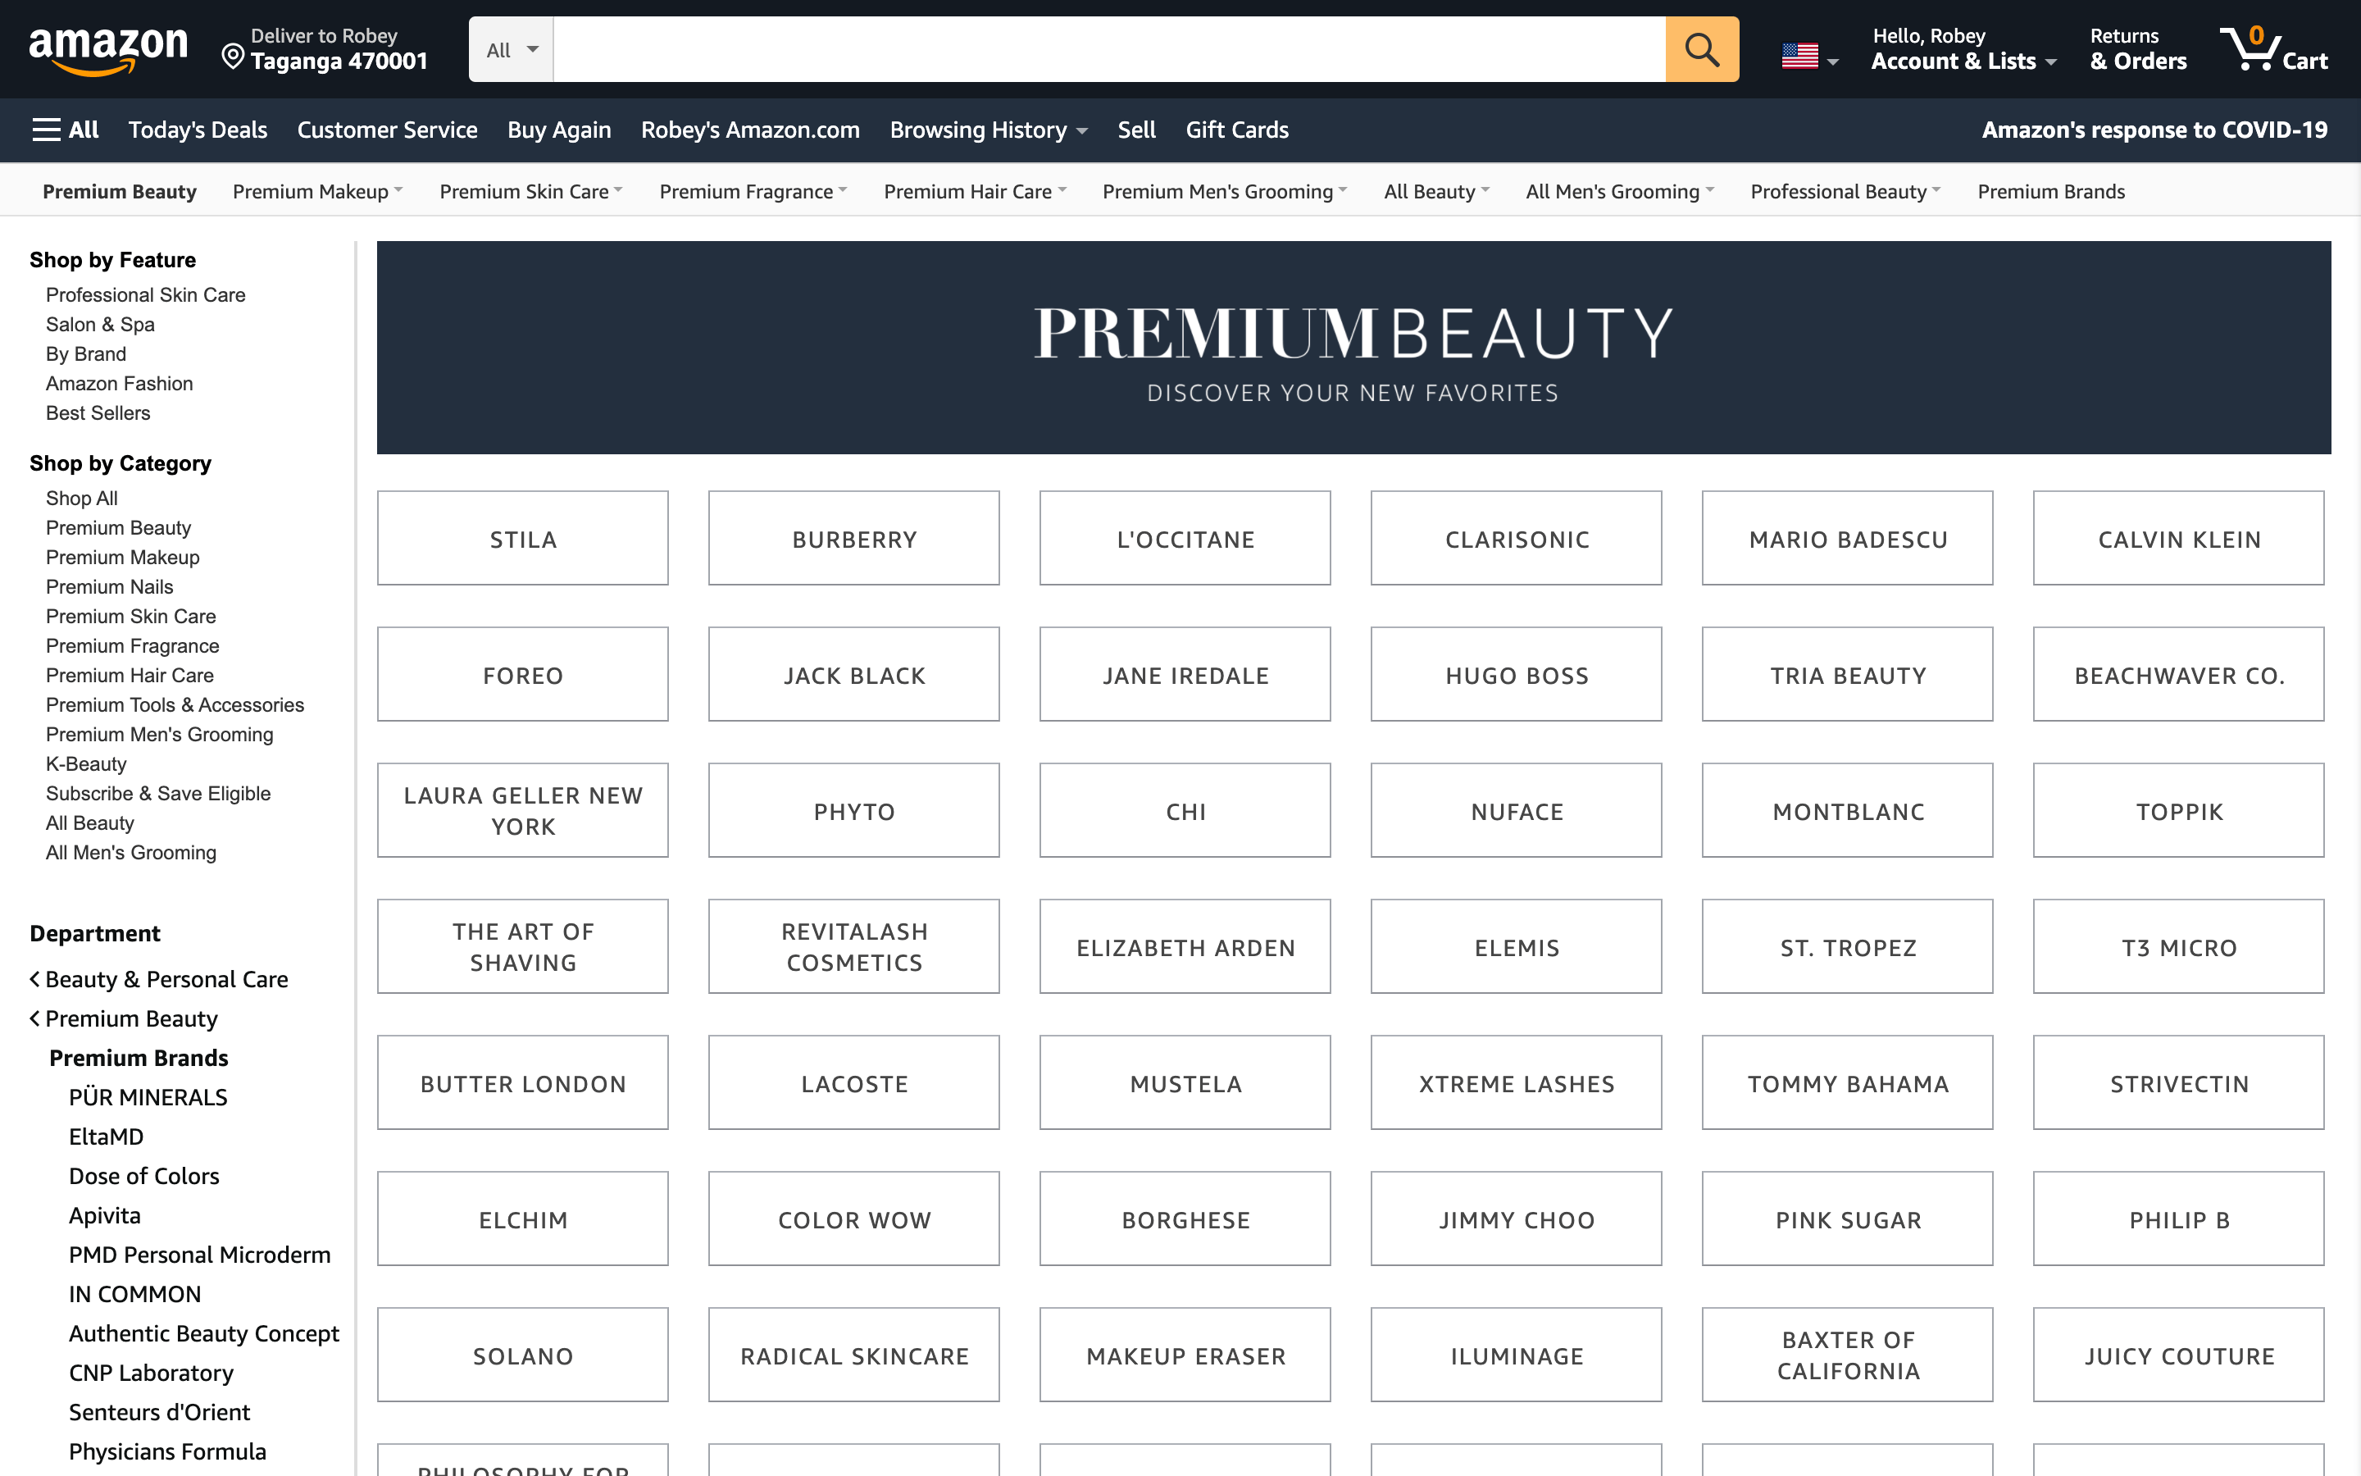Image resolution: width=2361 pixels, height=1476 pixels.
Task: Open the shopping cart icon
Action: coord(2273,49)
